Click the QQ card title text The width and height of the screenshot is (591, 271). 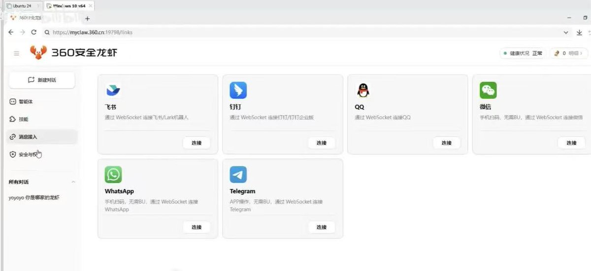360,107
